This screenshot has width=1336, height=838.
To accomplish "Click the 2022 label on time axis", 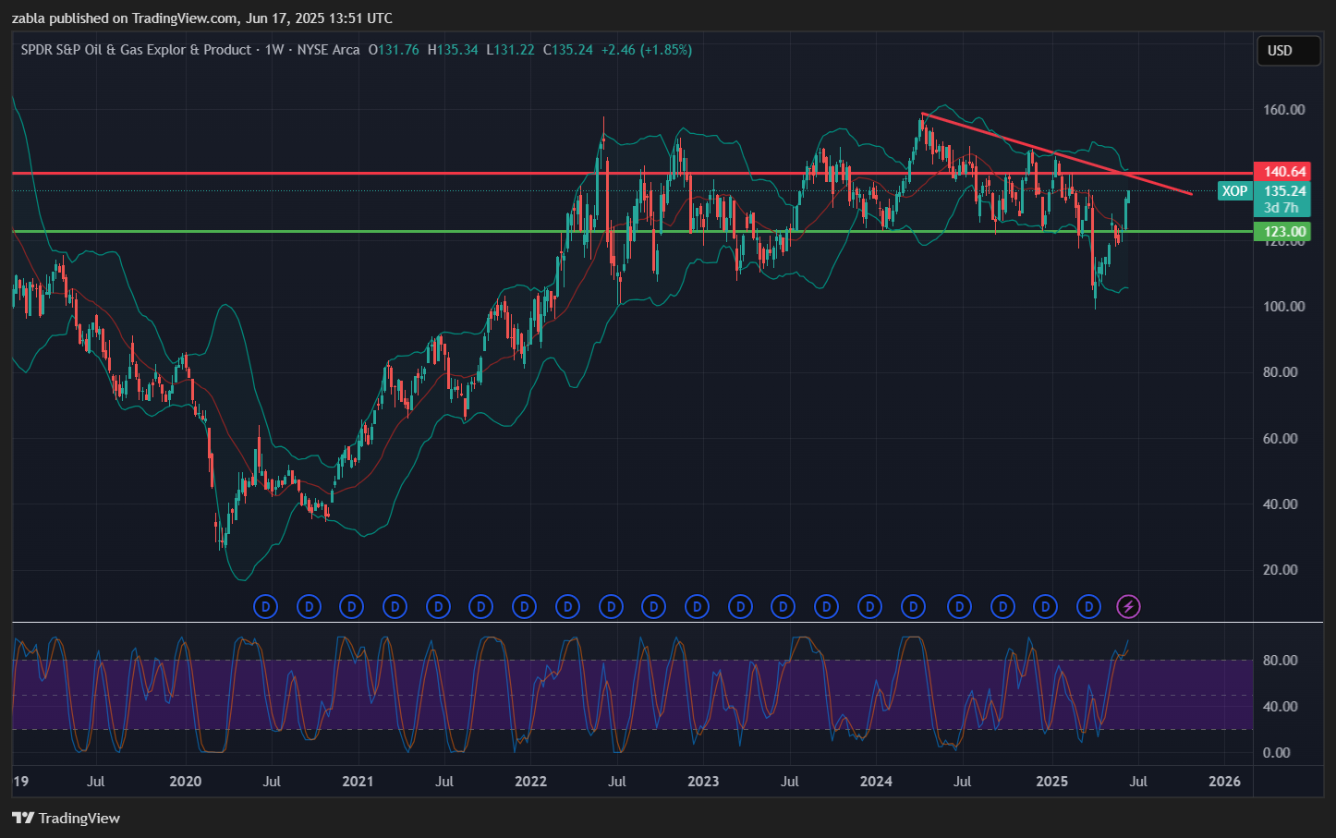I will pos(530,782).
